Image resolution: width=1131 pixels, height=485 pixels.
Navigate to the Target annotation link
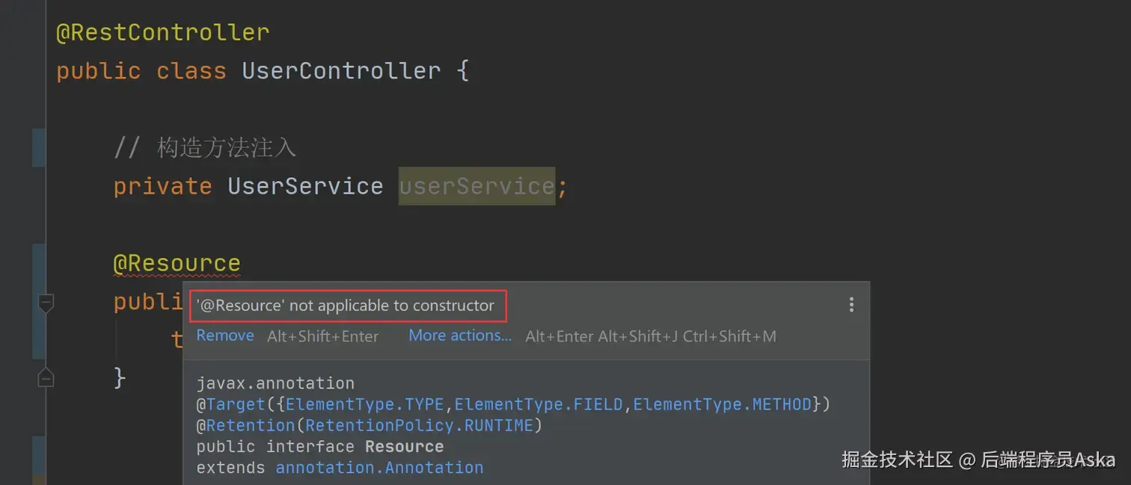click(236, 404)
